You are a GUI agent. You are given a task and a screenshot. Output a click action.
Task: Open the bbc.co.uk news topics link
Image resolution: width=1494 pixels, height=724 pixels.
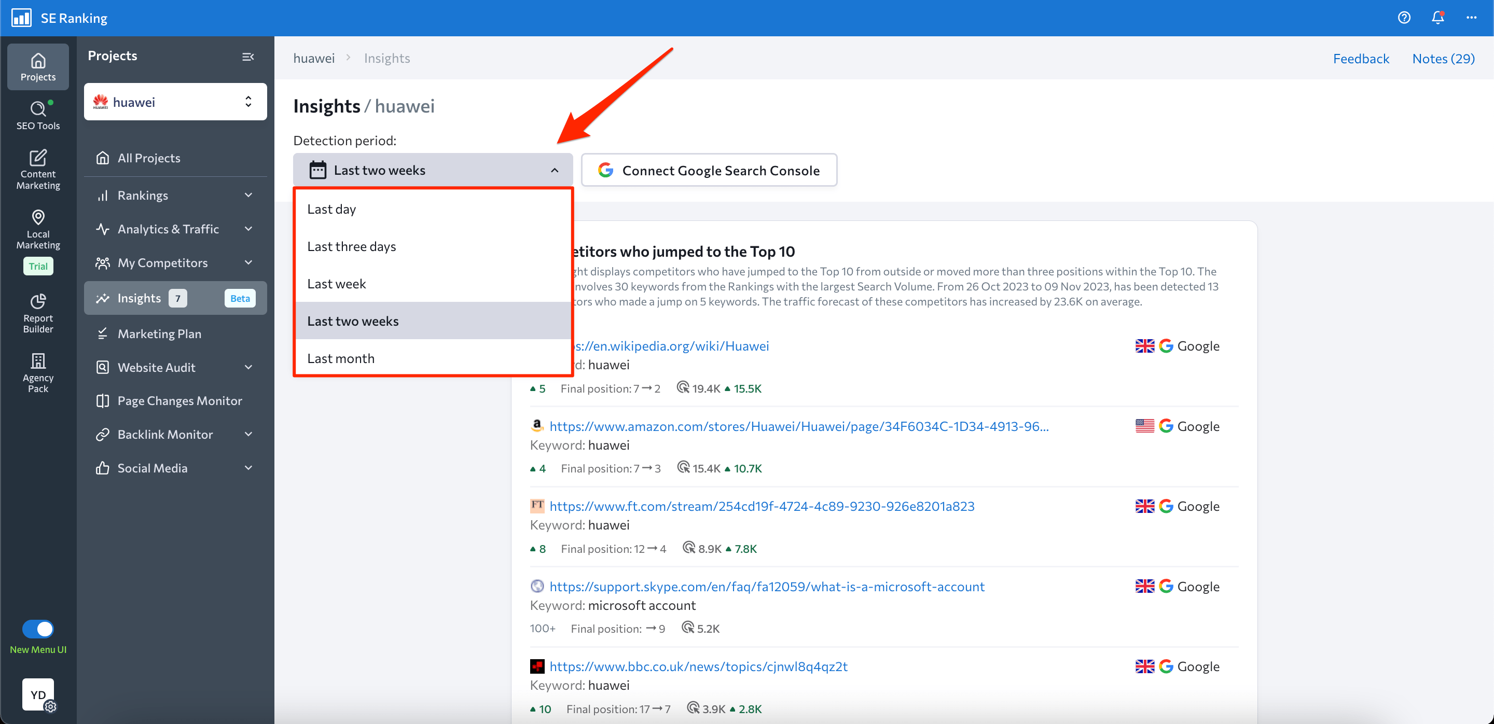tap(698, 666)
